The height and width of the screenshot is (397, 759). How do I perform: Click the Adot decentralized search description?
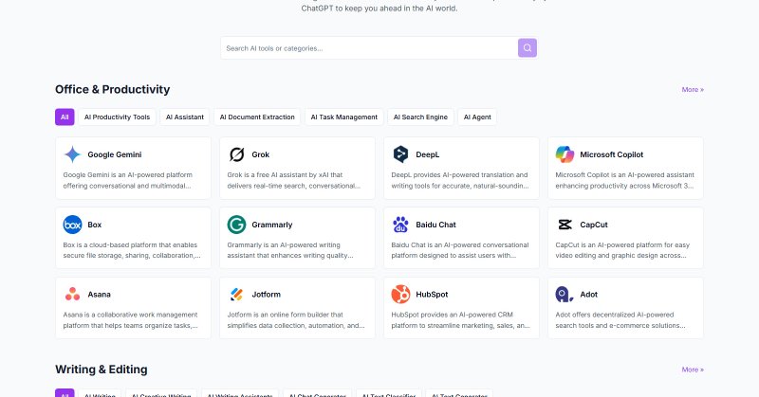tap(620, 320)
